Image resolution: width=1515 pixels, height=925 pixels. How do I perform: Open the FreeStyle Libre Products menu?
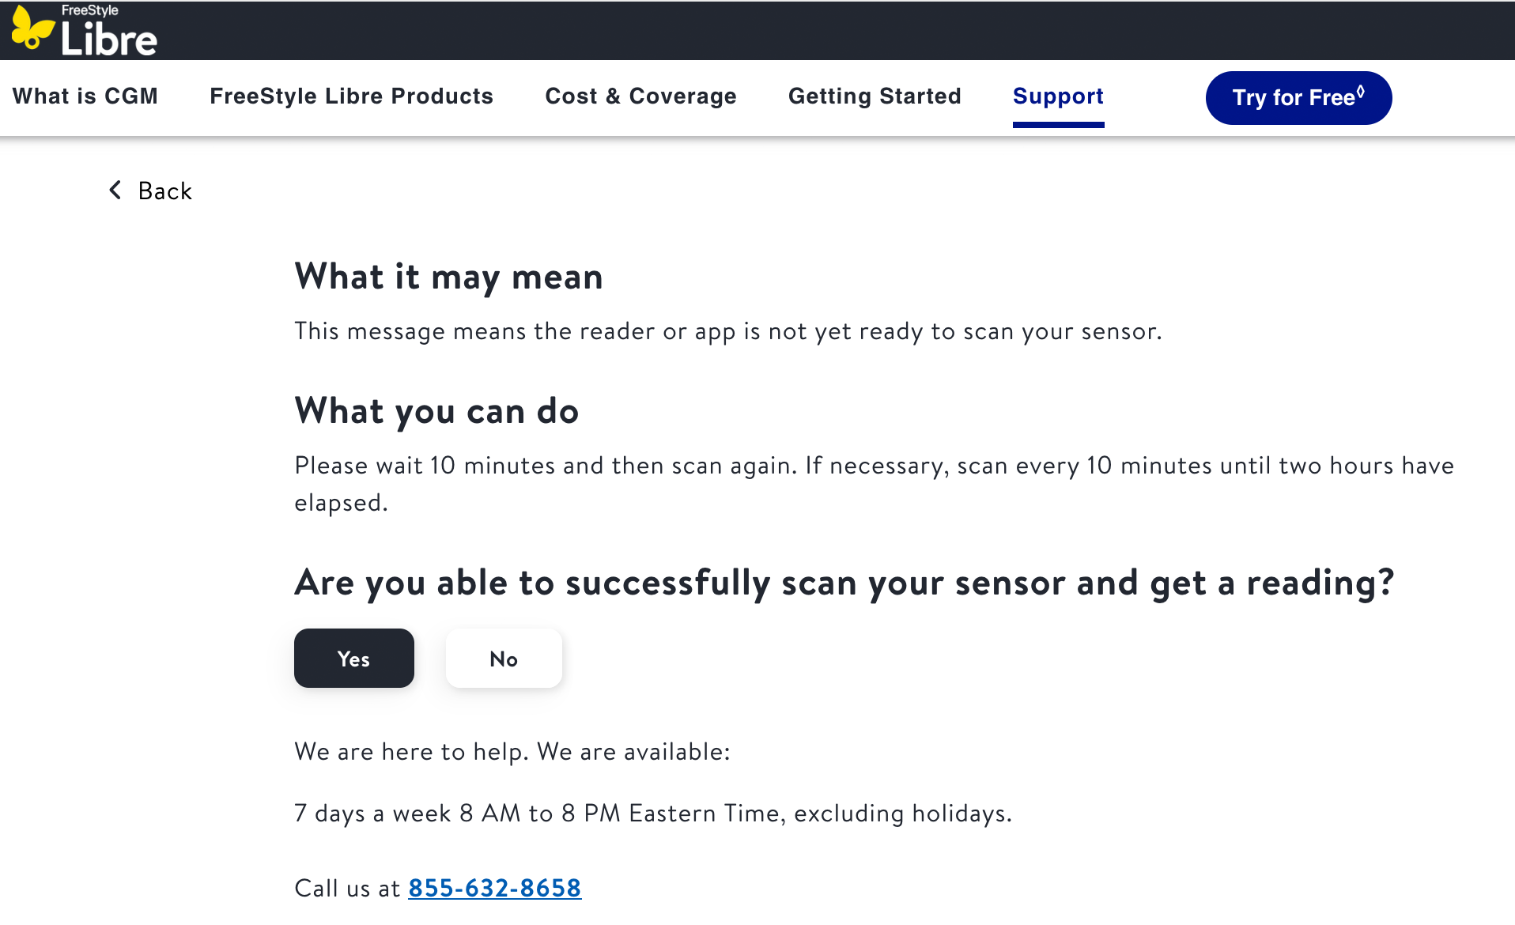[351, 96]
